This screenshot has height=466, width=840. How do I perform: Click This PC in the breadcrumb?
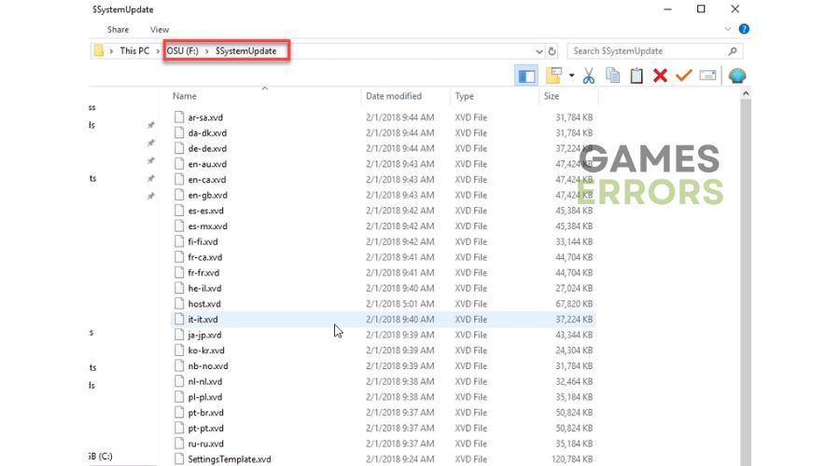(x=134, y=51)
